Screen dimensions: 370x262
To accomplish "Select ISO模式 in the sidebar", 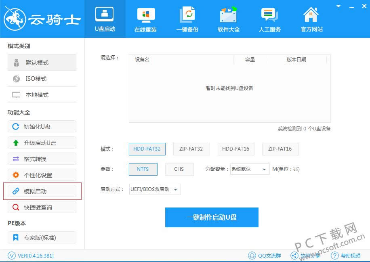I will point(36,79).
